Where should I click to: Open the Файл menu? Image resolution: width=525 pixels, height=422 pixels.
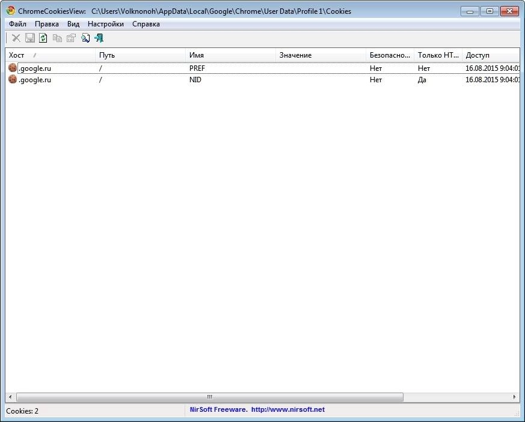point(17,24)
